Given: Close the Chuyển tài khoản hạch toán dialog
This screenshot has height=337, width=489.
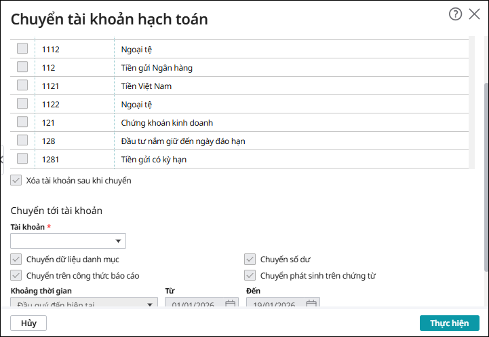Looking at the screenshot, I should 475,14.
